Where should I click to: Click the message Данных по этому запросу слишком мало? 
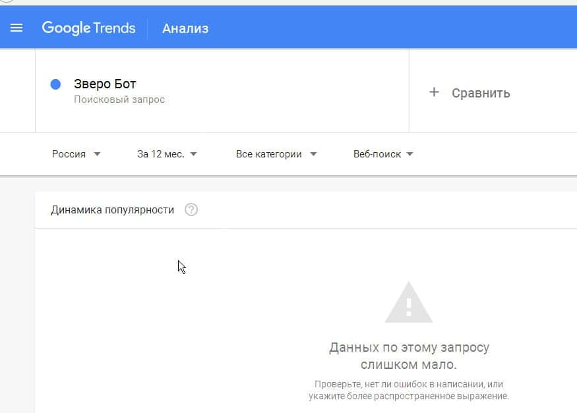[409, 356]
